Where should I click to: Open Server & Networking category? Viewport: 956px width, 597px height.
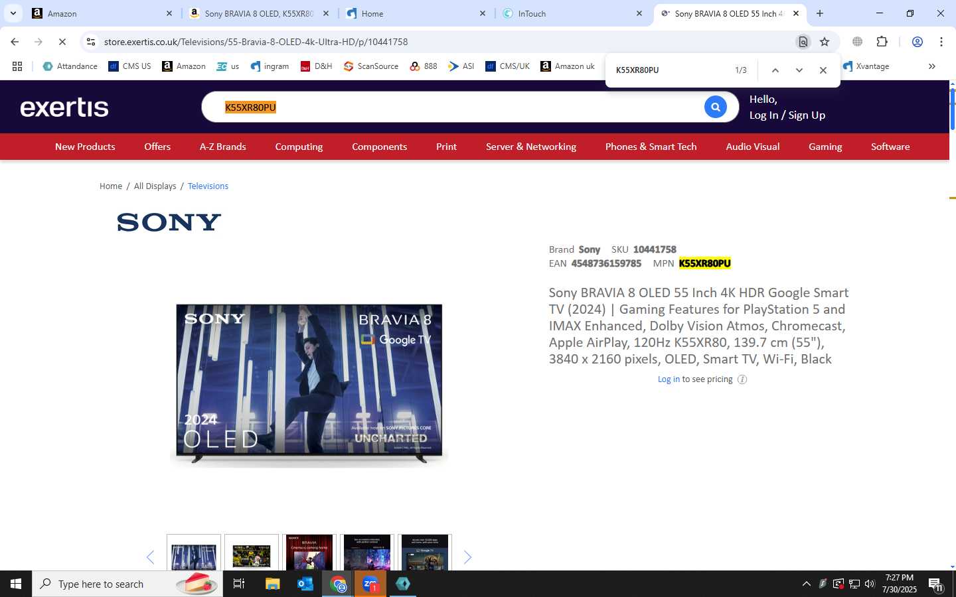click(x=531, y=147)
